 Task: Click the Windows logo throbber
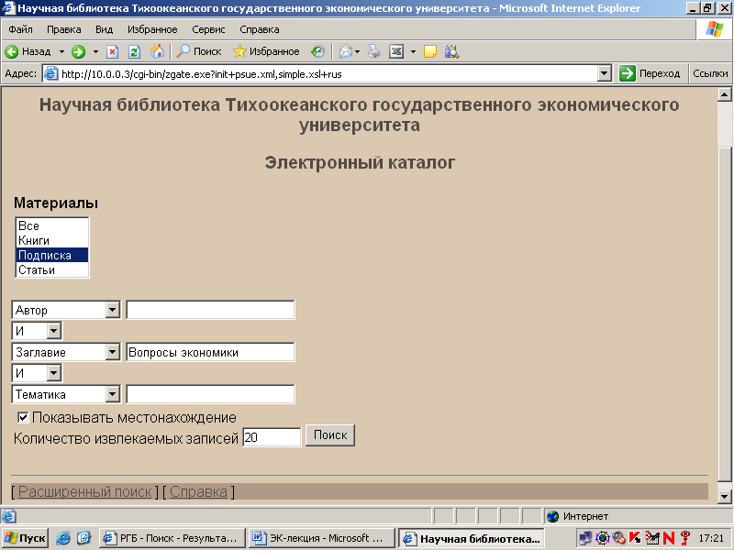[715, 29]
